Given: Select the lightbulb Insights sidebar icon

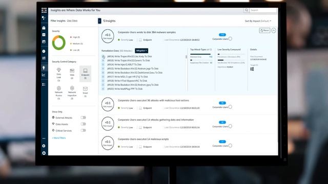Looking at the screenshot, I should click(x=44, y=67).
